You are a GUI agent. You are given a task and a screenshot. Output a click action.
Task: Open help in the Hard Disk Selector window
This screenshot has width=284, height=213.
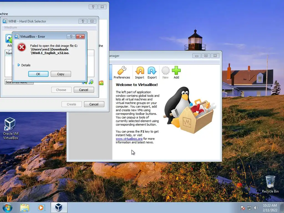[83, 21]
